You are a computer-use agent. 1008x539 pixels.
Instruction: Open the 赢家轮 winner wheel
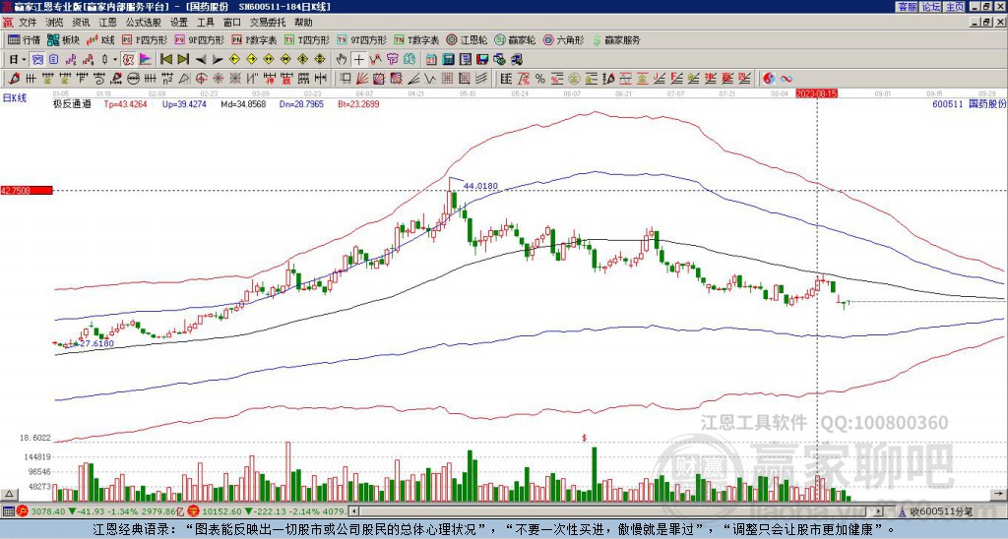pyautogui.click(x=515, y=39)
